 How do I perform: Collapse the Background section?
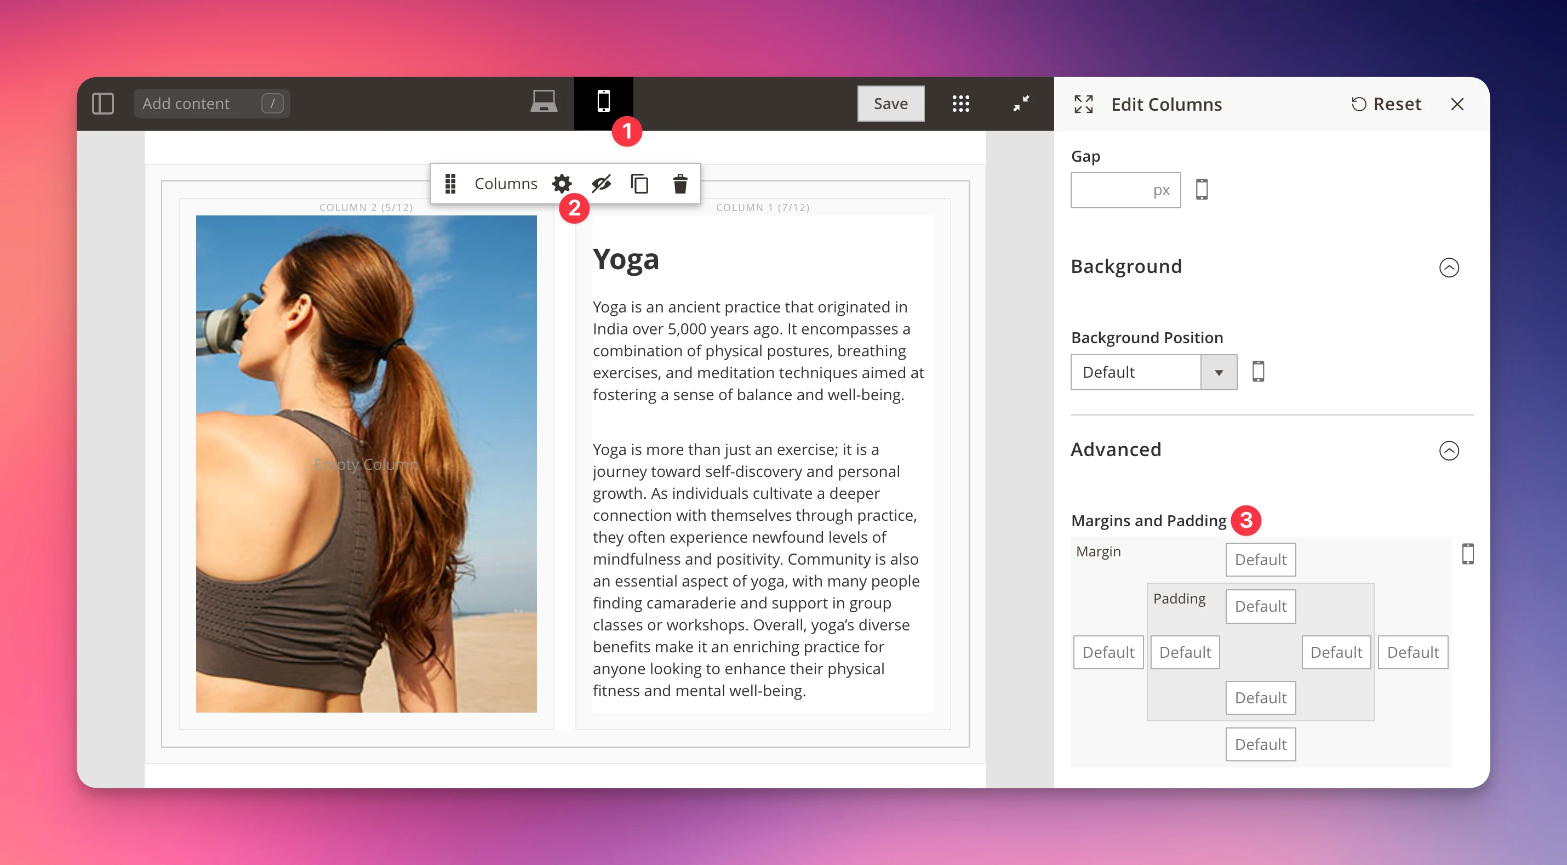tap(1450, 268)
